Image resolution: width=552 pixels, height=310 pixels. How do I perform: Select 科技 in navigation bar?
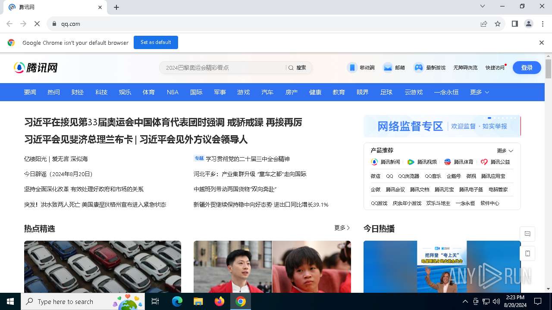coord(101,92)
